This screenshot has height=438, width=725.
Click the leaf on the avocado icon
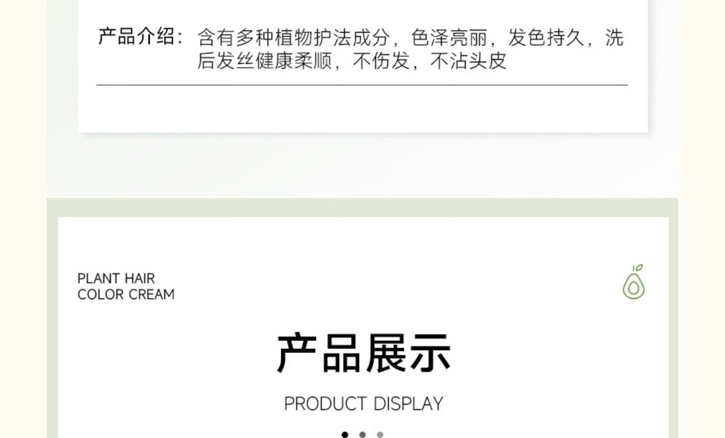point(638,267)
